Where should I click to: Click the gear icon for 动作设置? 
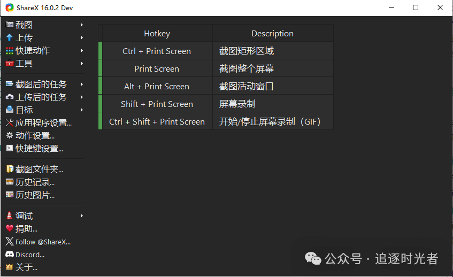pyautogui.click(x=10, y=135)
